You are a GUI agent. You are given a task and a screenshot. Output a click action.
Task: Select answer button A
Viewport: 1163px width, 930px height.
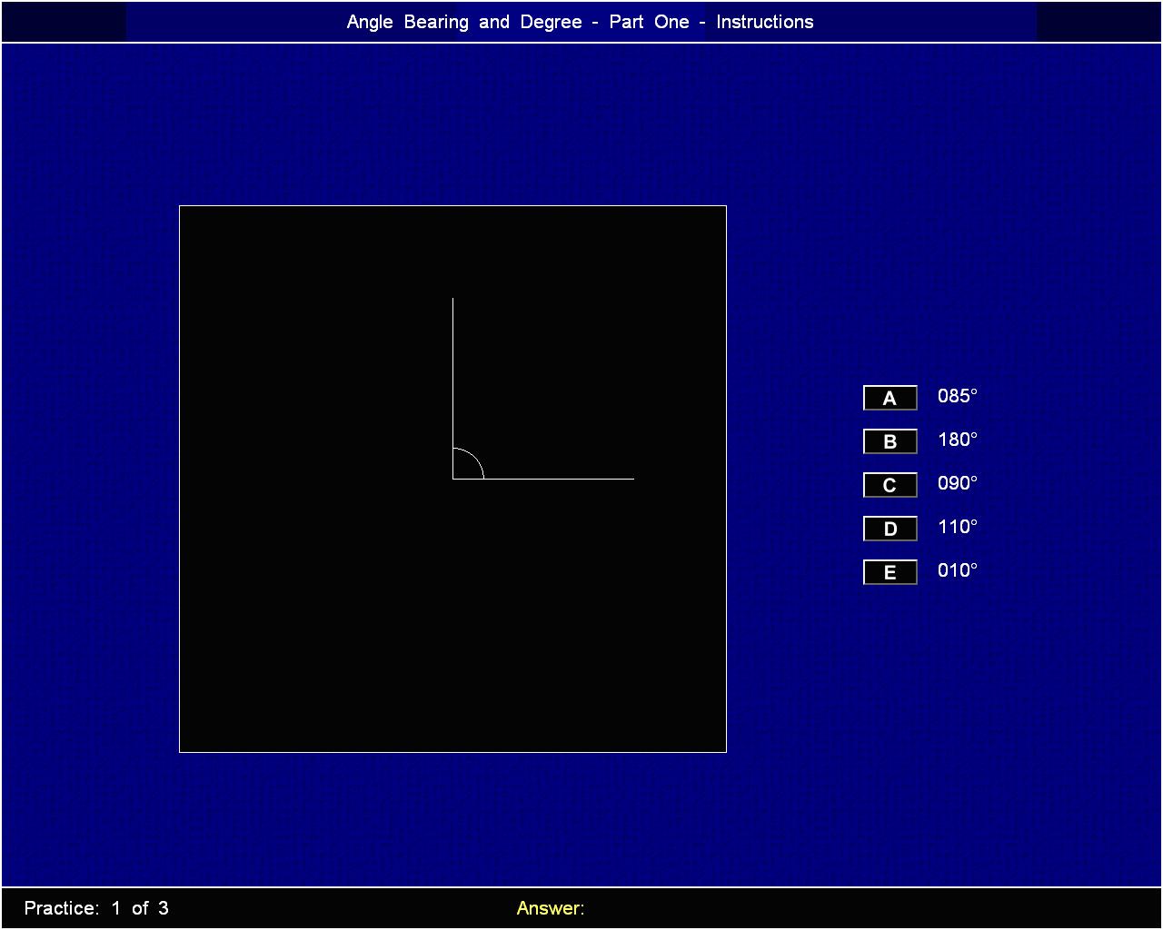[x=890, y=398]
